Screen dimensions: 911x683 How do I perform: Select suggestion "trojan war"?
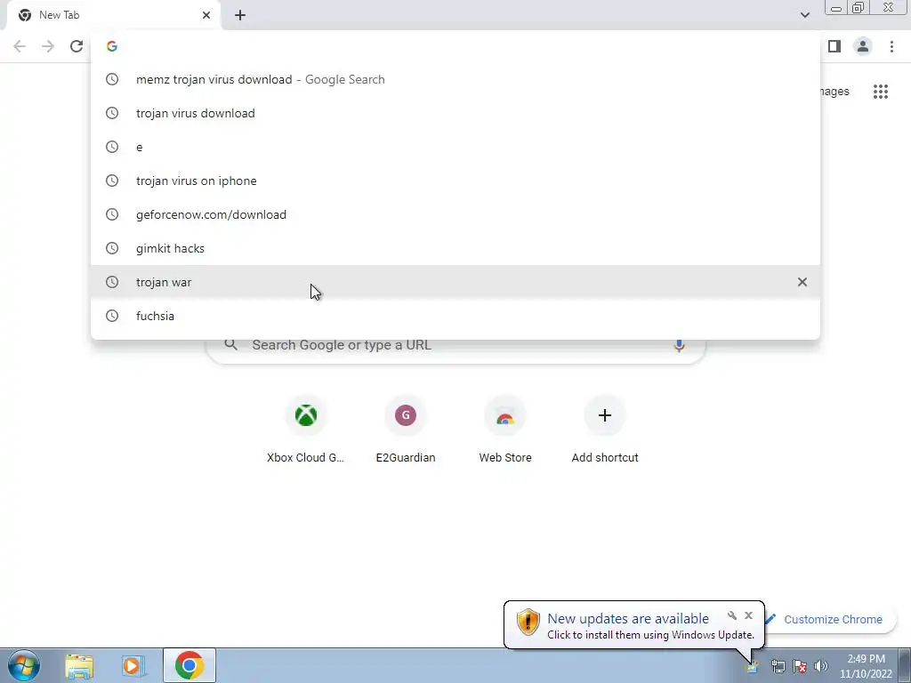coord(455,282)
